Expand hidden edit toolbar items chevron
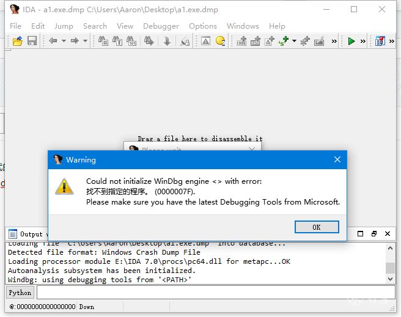This screenshot has width=401, height=317. coord(334,41)
